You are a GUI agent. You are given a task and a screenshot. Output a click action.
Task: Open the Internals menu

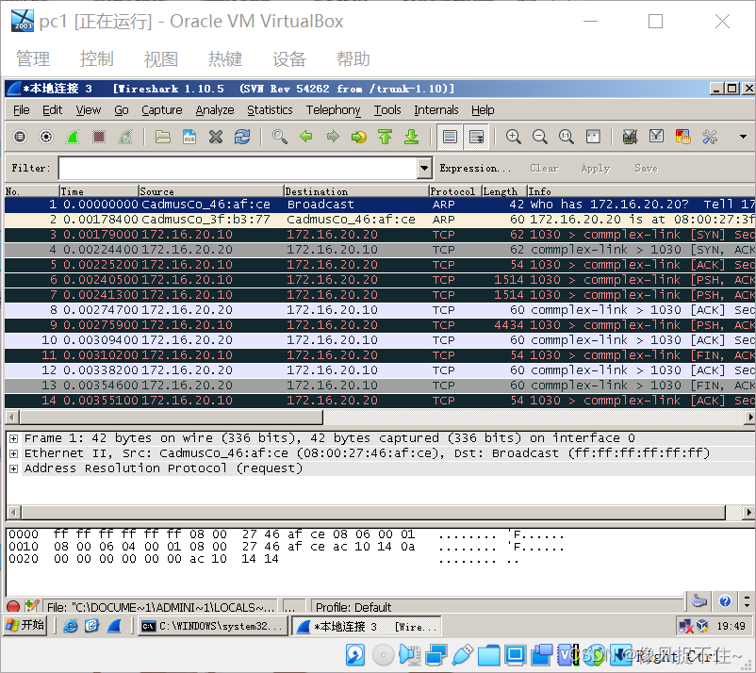click(x=436, y=110)
